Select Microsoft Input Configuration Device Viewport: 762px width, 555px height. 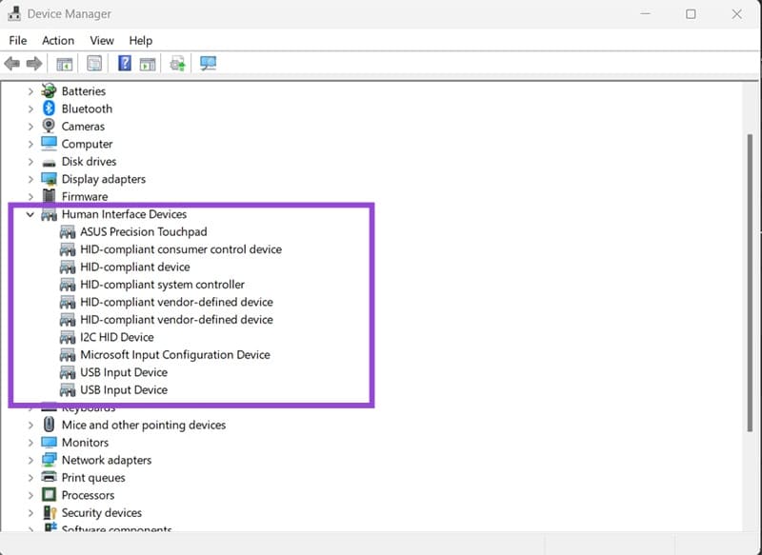tap(175, 354)
